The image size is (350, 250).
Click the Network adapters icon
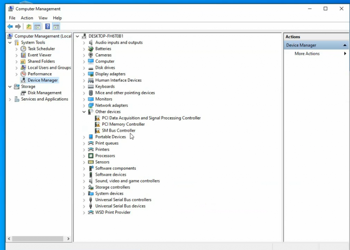click(x=91, y=105)
